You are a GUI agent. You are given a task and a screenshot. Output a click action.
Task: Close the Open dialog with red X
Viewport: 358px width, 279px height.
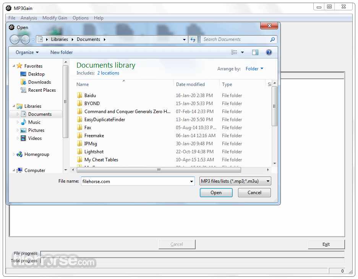click(269, 26)
